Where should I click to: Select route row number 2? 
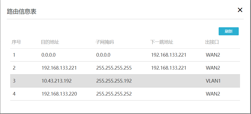(x=14, y=68)
